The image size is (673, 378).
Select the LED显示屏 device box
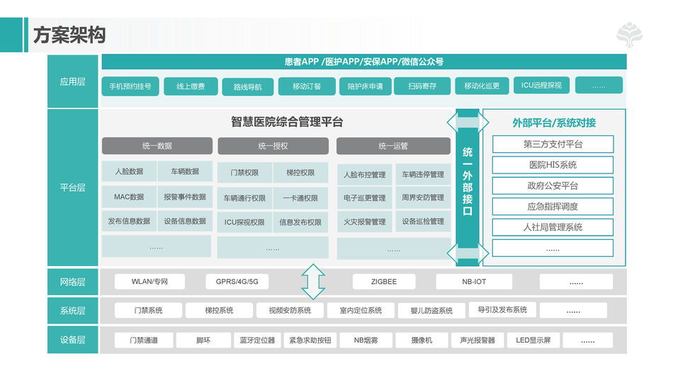tap(538, 340)
